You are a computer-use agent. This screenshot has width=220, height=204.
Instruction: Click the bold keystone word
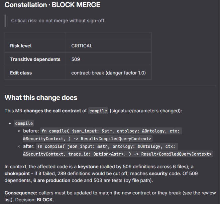point(88,167)
